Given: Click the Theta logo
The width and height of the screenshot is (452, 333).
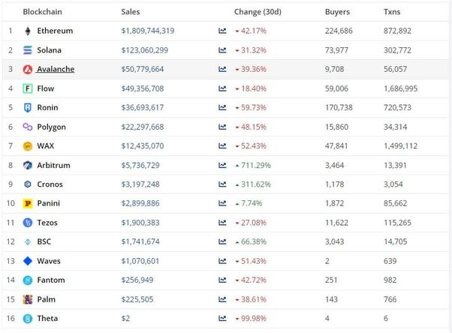Looking at the screenshot, I should tap(28, 319).
